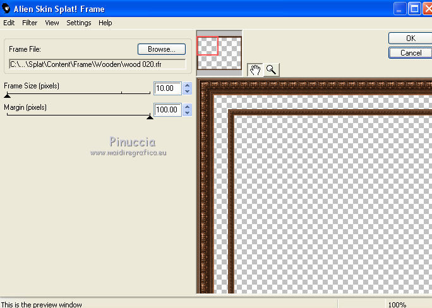Select the hand pan tool

pos(255,70)
